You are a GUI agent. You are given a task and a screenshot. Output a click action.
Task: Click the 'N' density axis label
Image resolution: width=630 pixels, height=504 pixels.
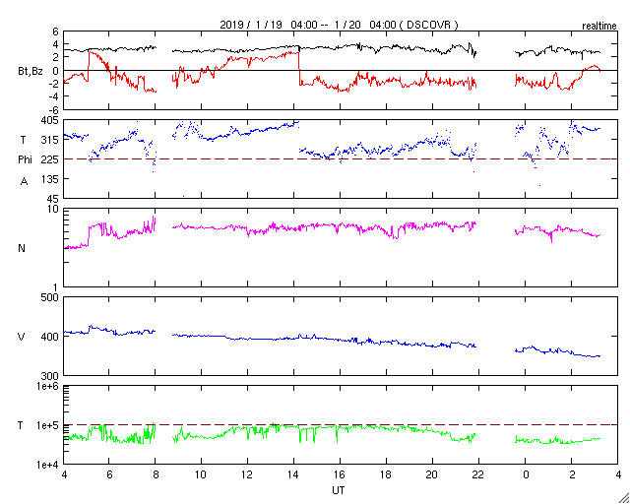pos(22,248)
